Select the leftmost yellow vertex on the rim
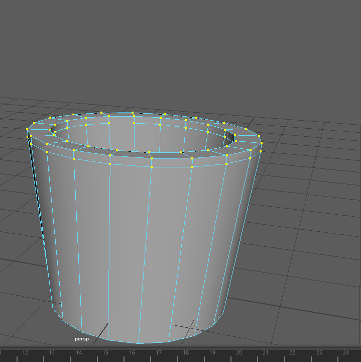 click(x=28, y=129)
